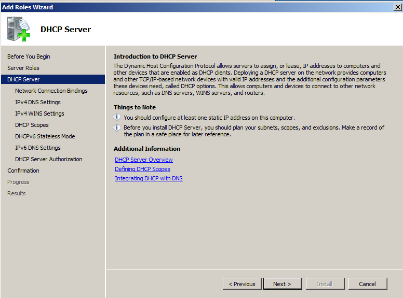Jump to Network Connection Bindings page
Screen dimensions: 403x298
tap(51, 91)
